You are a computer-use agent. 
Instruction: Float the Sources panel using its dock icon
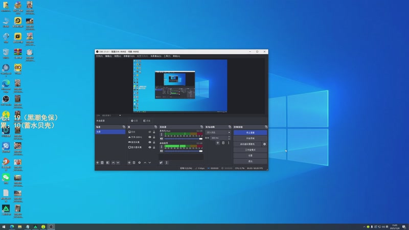point(156,127)
